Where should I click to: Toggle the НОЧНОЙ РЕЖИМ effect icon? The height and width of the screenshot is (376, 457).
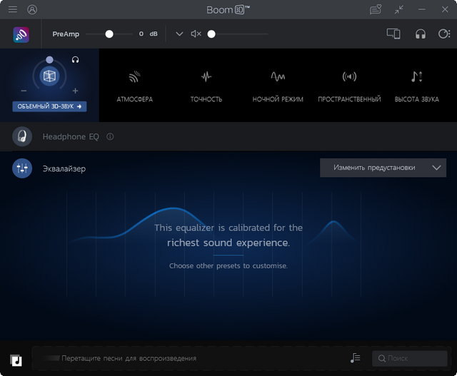(278, 76)
